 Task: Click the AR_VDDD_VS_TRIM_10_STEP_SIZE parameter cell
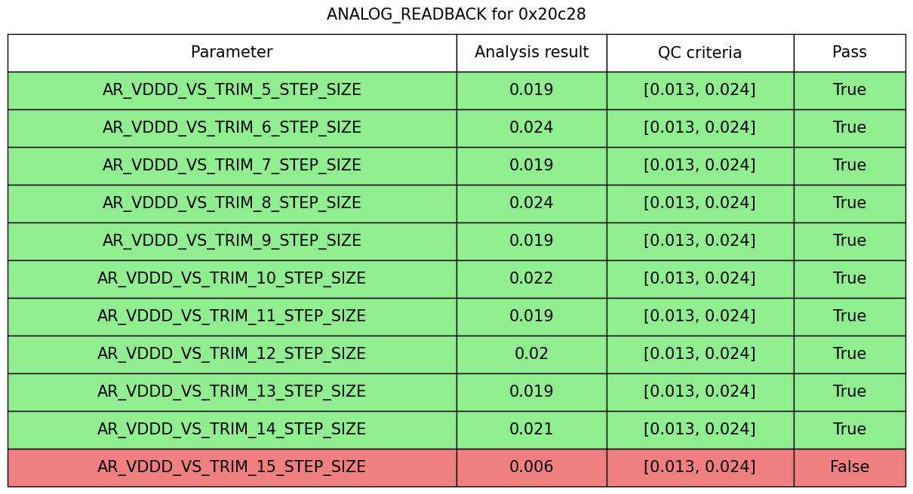click(232, 279)
